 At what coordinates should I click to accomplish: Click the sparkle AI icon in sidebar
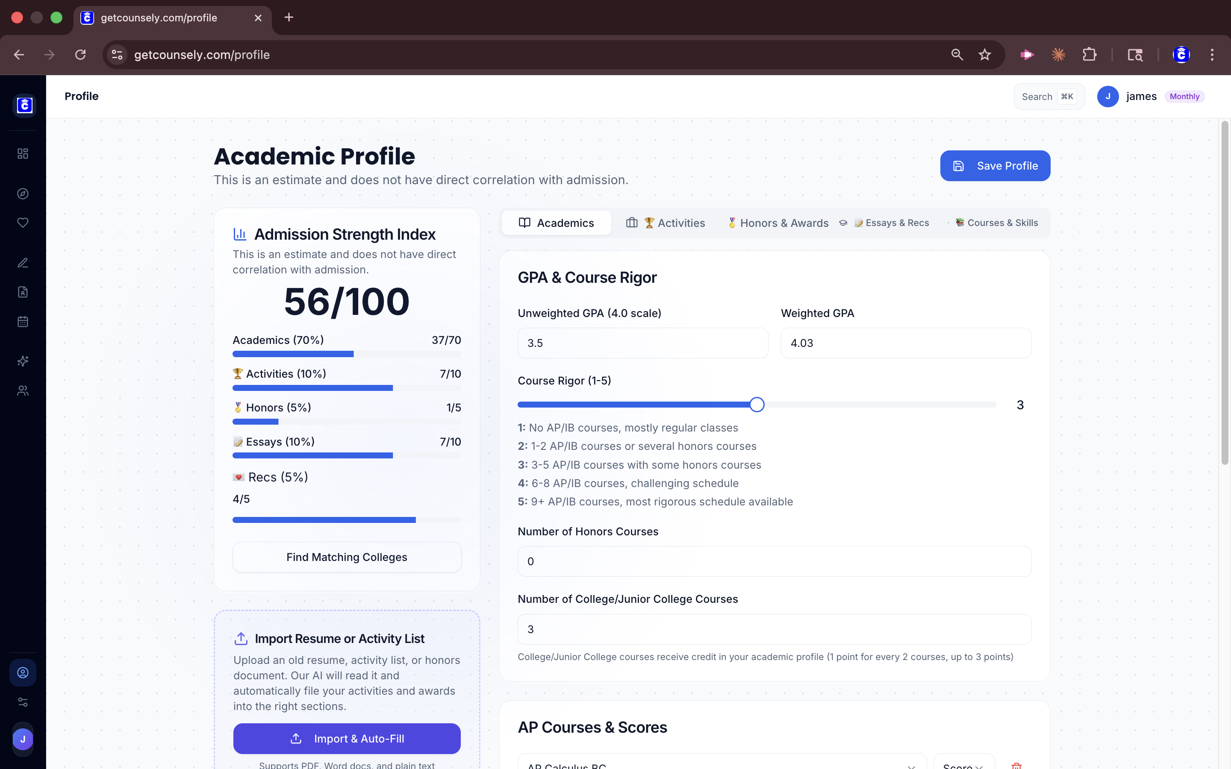pyautogui.click(x=23, y=361)
